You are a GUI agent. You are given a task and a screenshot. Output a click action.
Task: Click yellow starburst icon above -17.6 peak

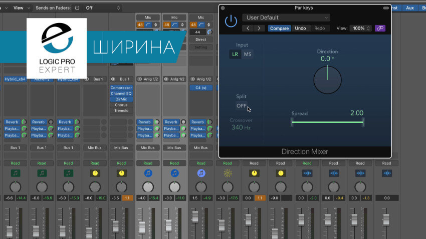[x=228, y=173]
